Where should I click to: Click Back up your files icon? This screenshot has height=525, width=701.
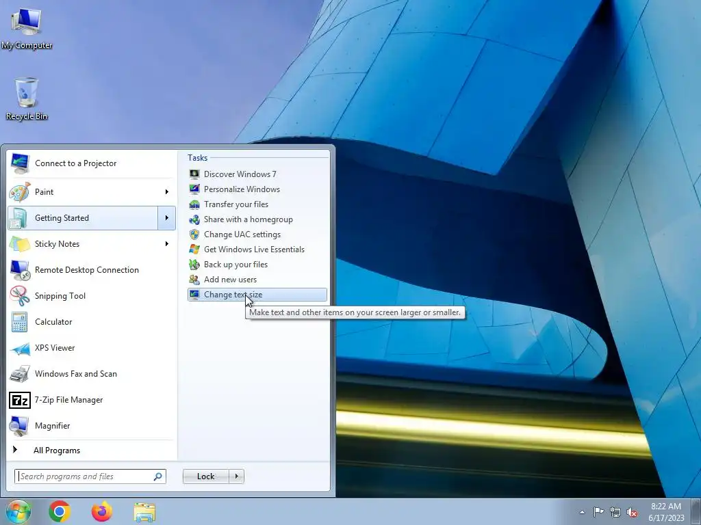[194, 265]
